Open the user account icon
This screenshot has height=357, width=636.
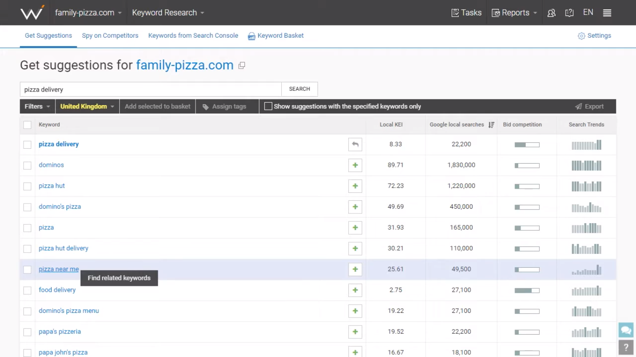pos(551,13)
